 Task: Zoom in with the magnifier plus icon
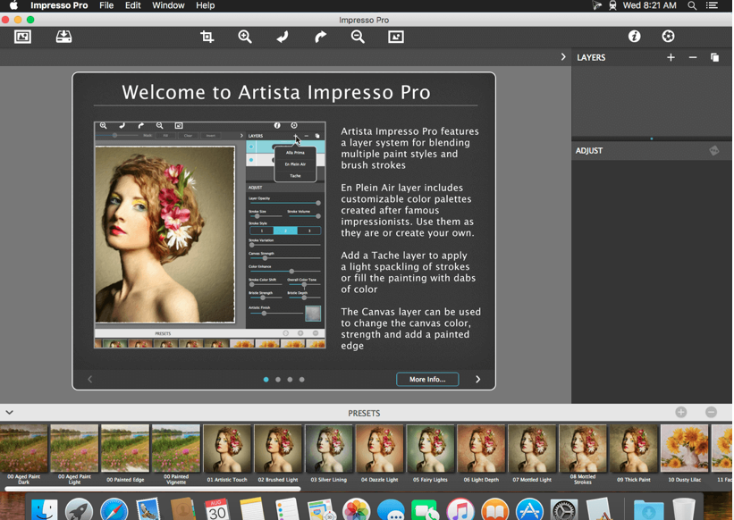point(245,37)
